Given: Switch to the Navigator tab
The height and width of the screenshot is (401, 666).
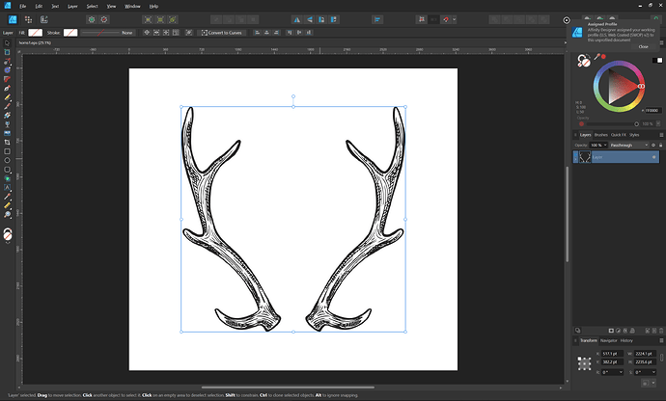Looking at the screenshot, I should [608, 340].
